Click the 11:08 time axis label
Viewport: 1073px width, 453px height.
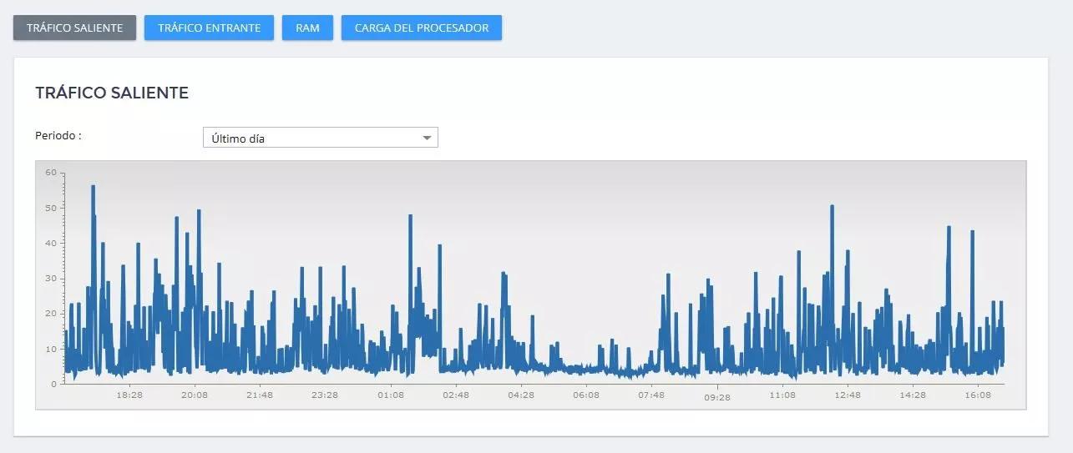pos(782,395)
